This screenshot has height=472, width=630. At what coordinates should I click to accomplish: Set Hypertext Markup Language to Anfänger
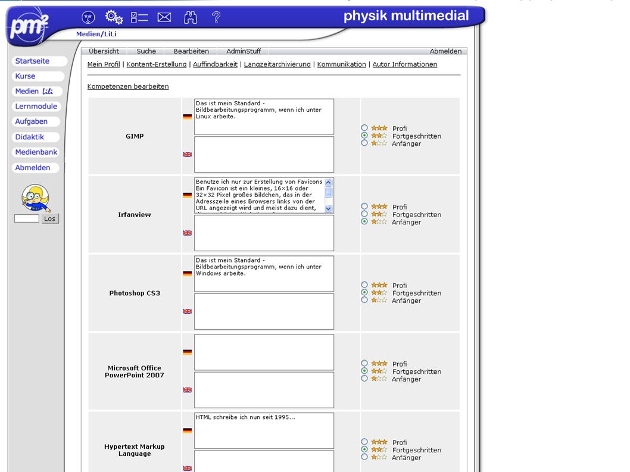tap(364, 457)
